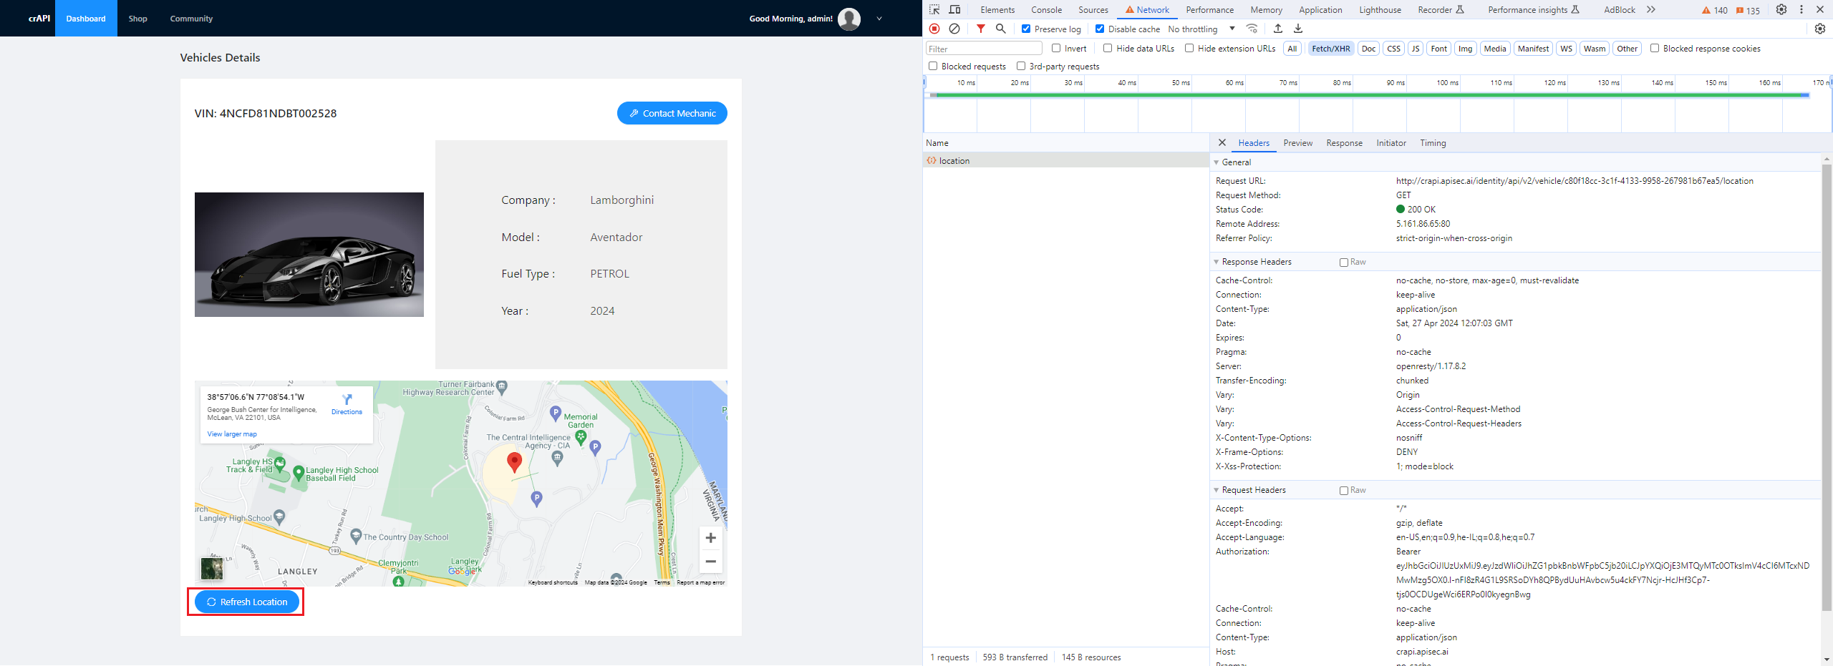1833x666 pixels.
Task: Collapse the Request Headers section
Action: pyautogui.click(x=1217, y=490)
